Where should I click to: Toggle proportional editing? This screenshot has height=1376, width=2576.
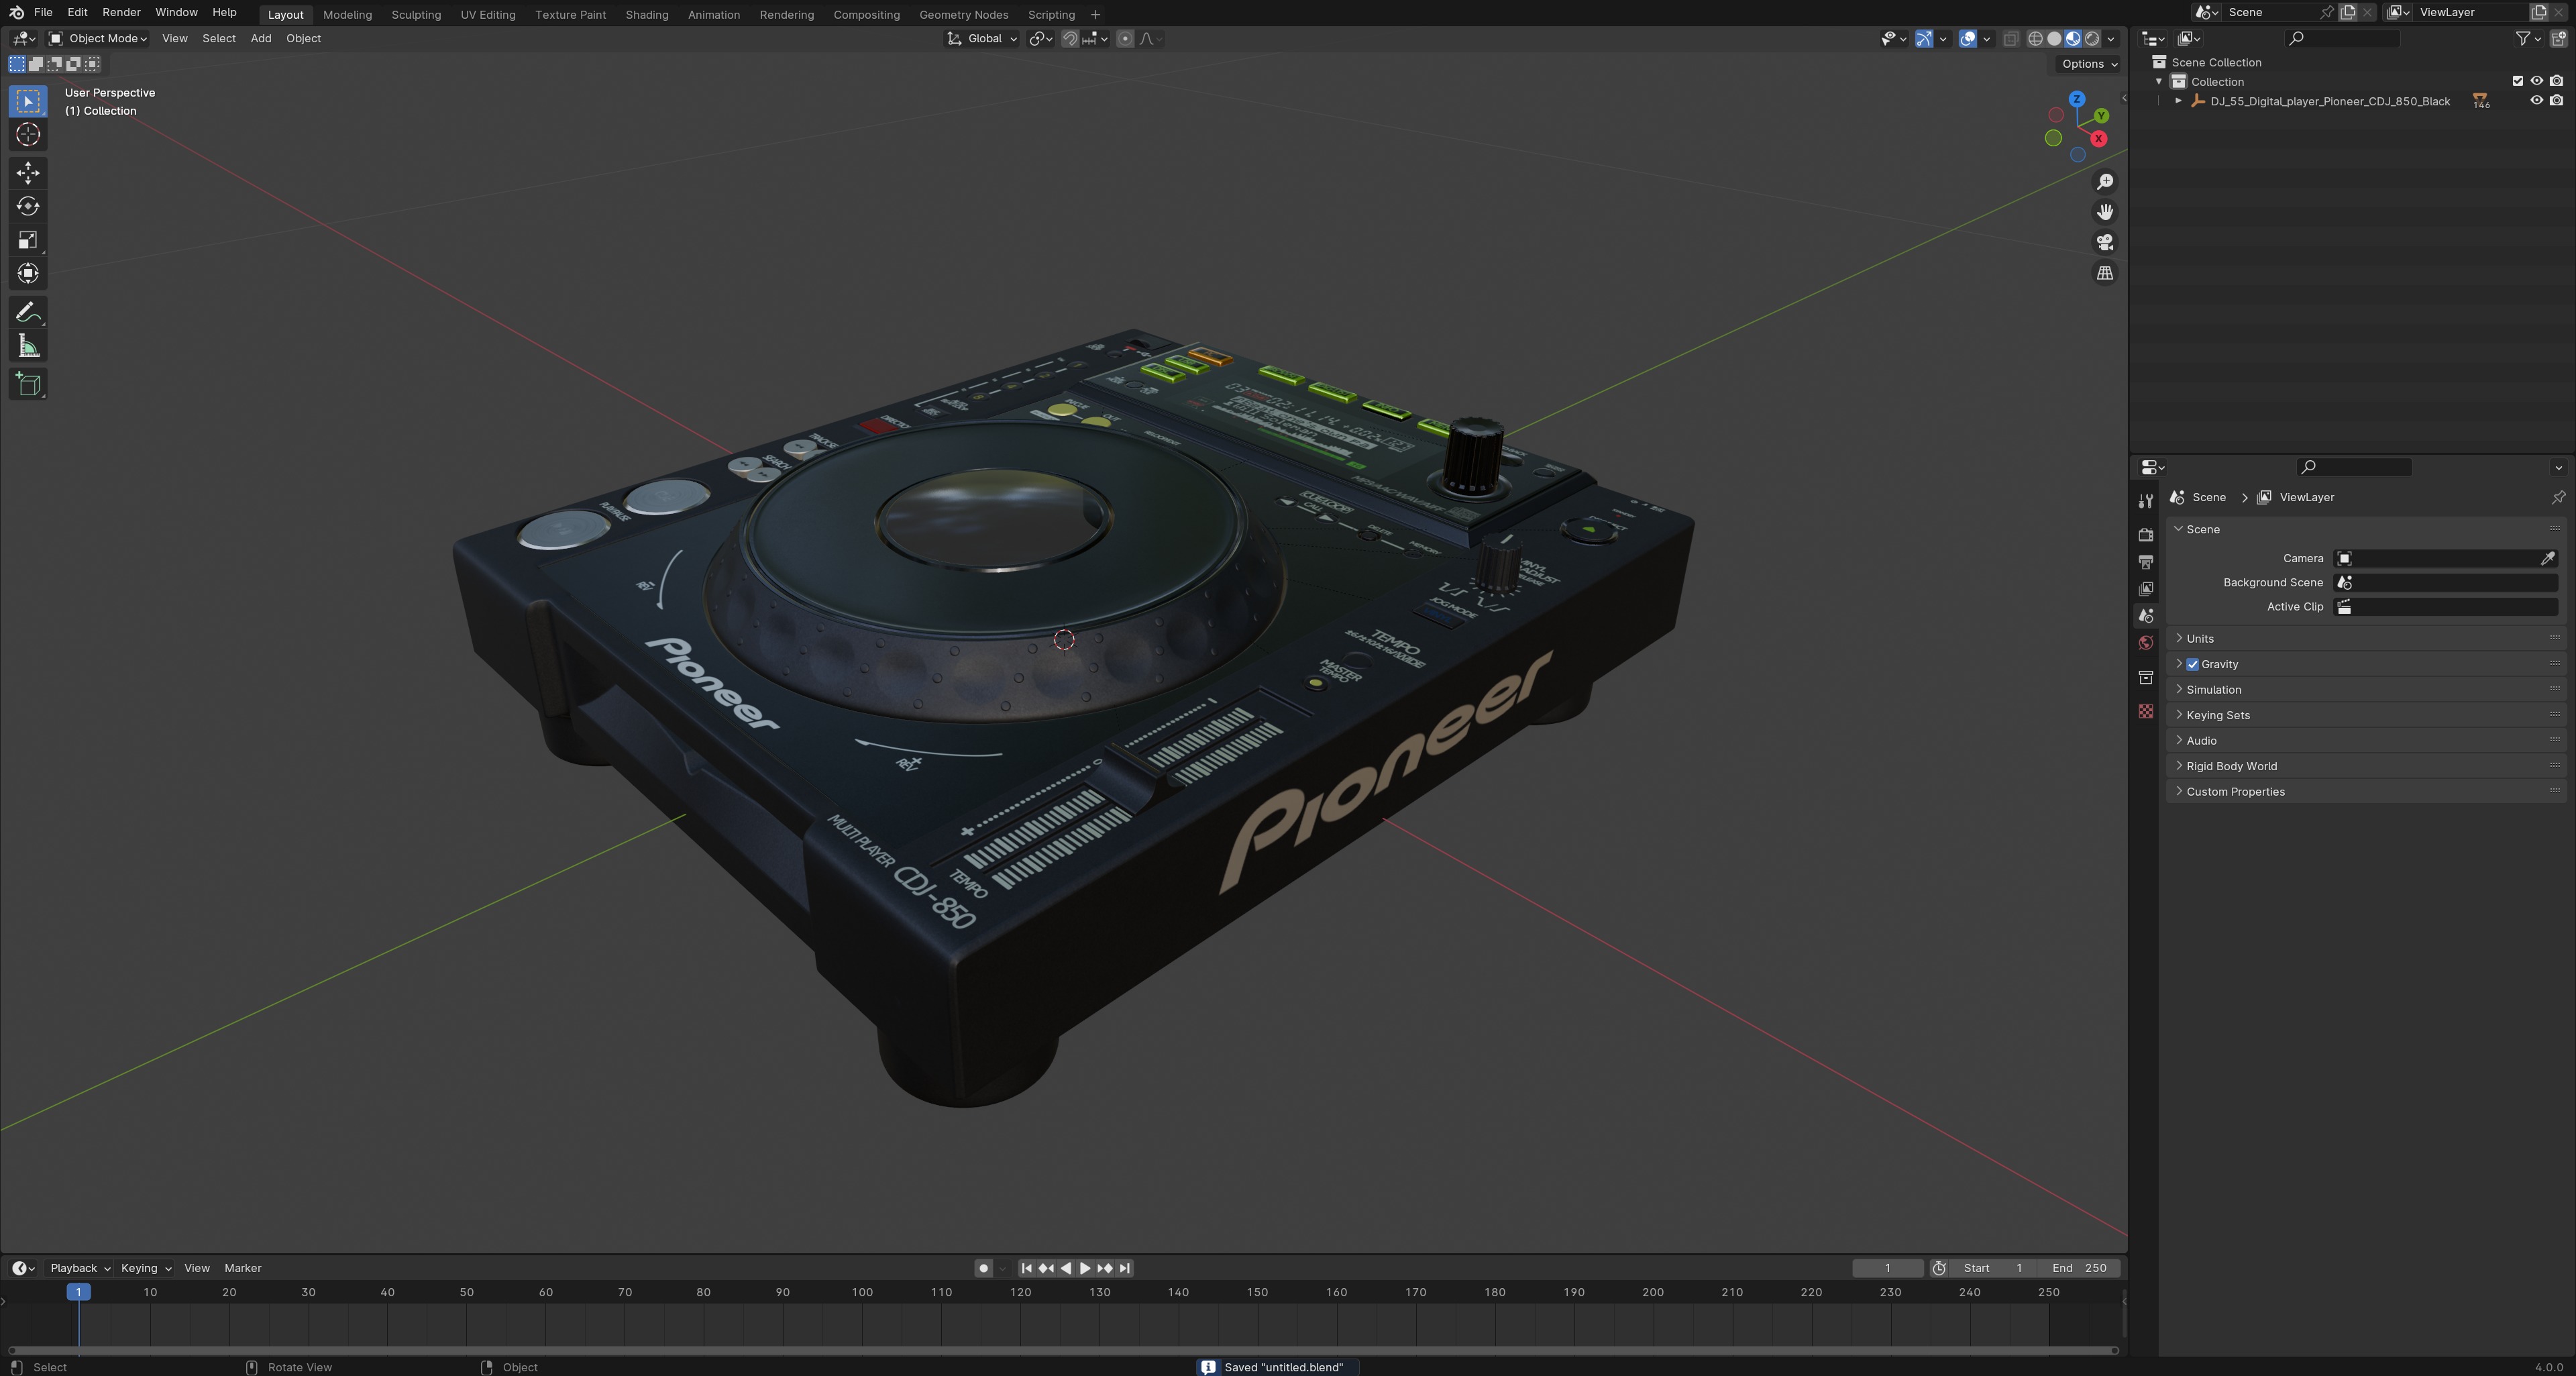click(x=1125, y=38)
